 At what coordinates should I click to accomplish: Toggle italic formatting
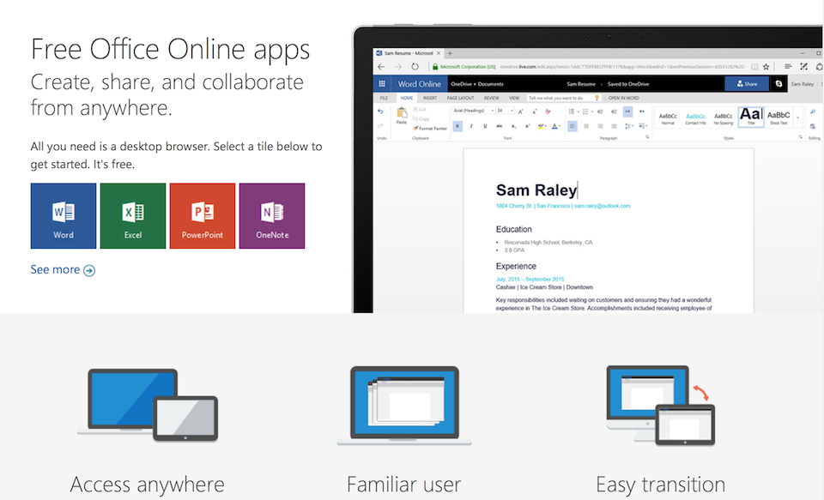coord(471,126)
